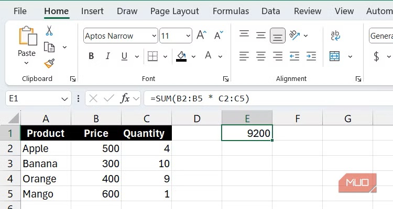Click the Accounting Number Format dollar icon
This screenshot has height=209, width=393.
click(x=376, y=56)
